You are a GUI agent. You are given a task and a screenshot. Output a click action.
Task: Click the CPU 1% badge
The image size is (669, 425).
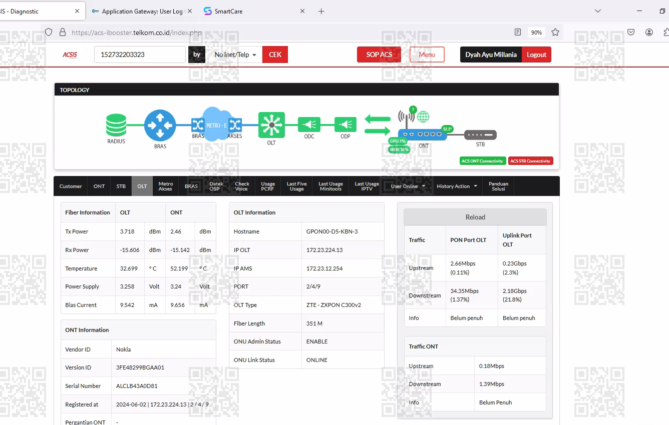[x=398, y=141]
